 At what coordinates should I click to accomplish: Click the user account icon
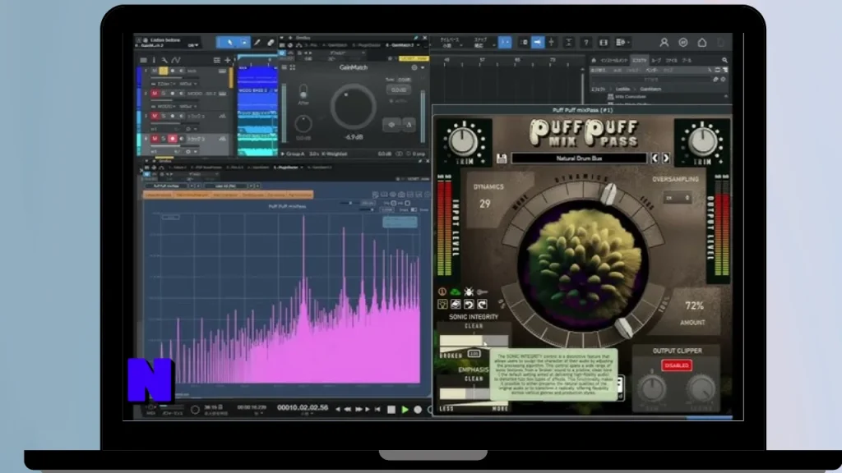tap(664, 43)
